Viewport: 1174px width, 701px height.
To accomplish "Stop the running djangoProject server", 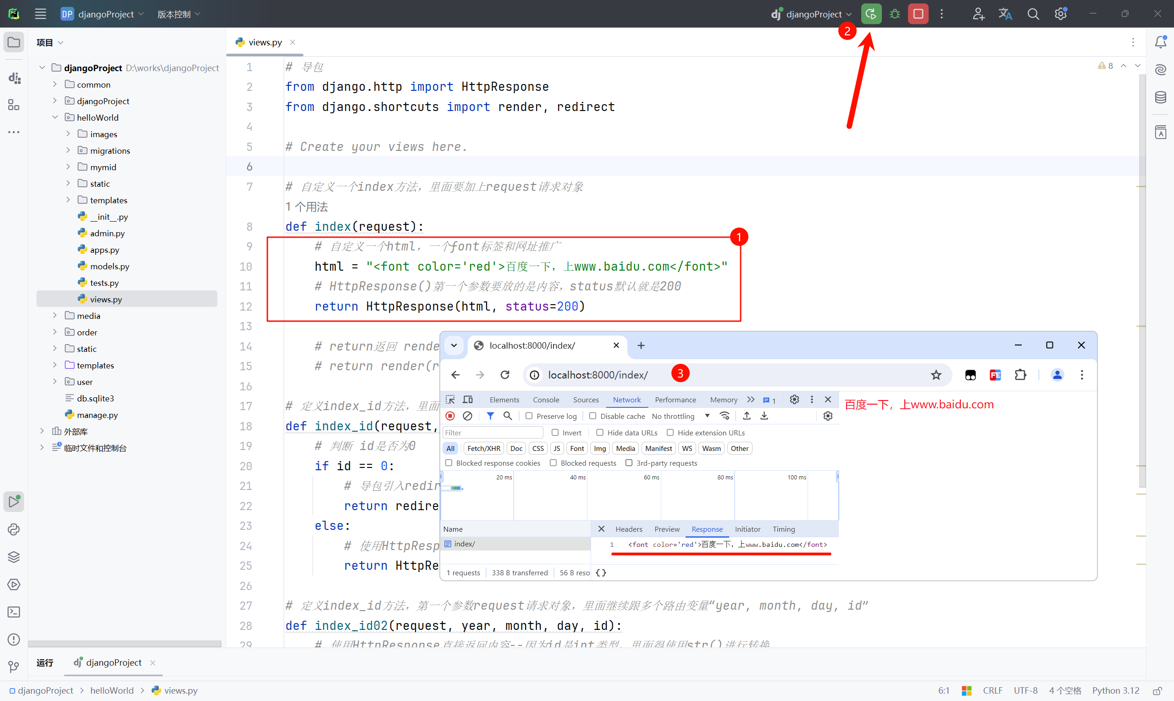I will click(x=918, y=14).
